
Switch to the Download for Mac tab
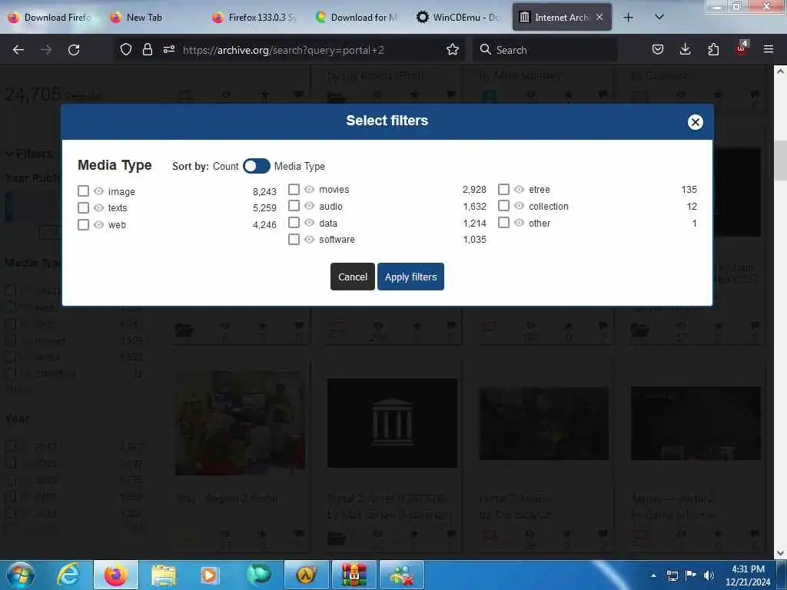[x=358, y=18]
